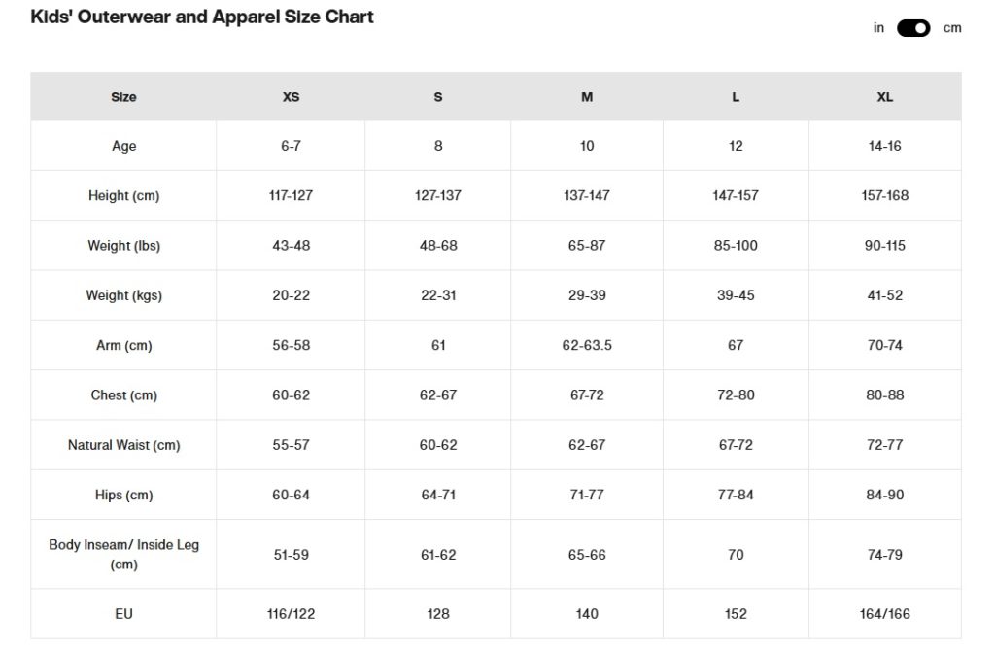Click the Hips (cm) row label
995x651 pixels.
(x=123, y=495)
